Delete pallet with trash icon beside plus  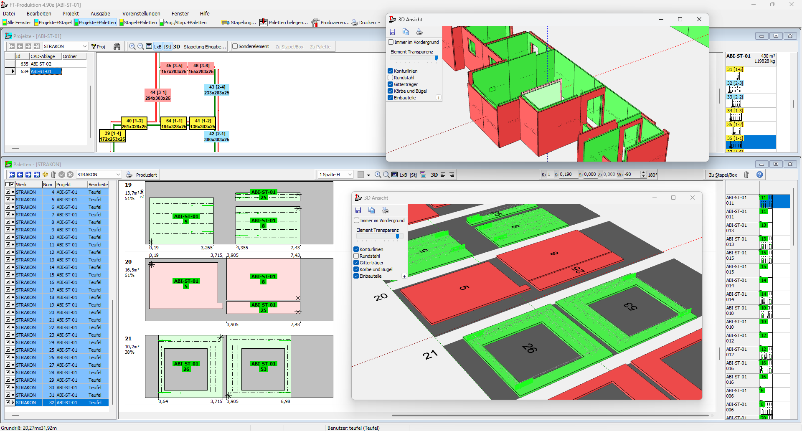click(53, 175)
